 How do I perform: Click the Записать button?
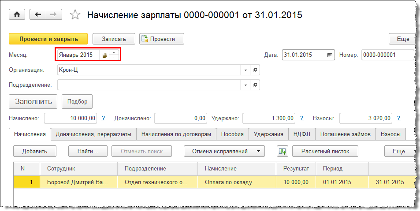tap(114, 39)
